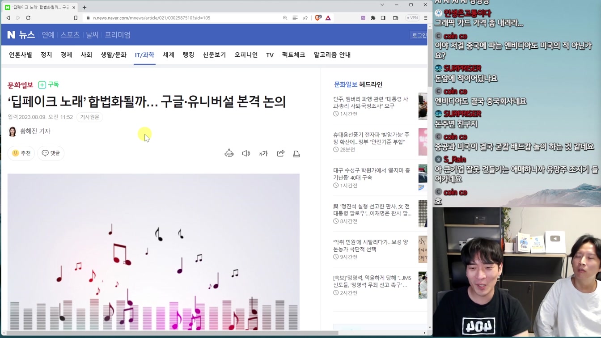The image size is (601, 338).
Task: Select the 정치 menu tab
Action: (46, 55)
